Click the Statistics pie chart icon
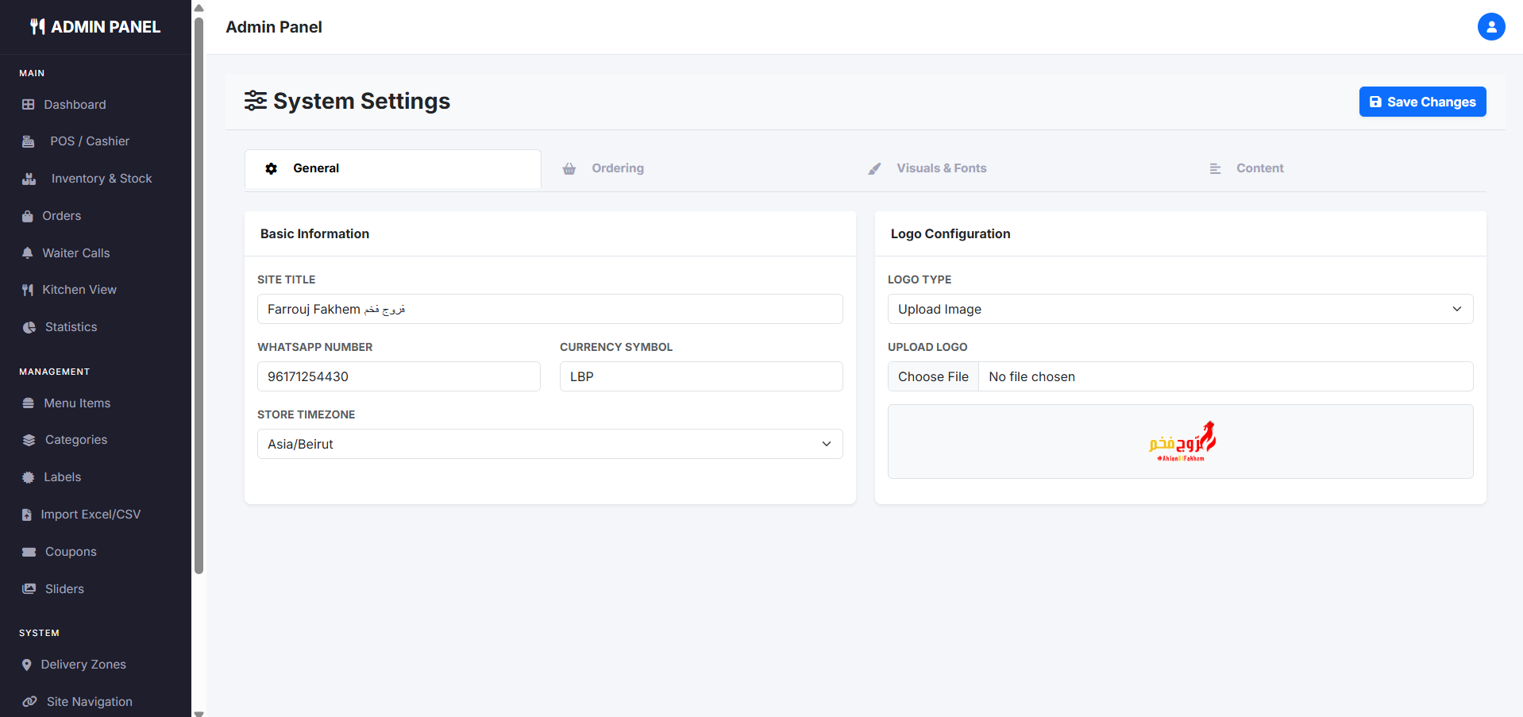The width and height of the screenshot is (1523, 717). (29, 327)
